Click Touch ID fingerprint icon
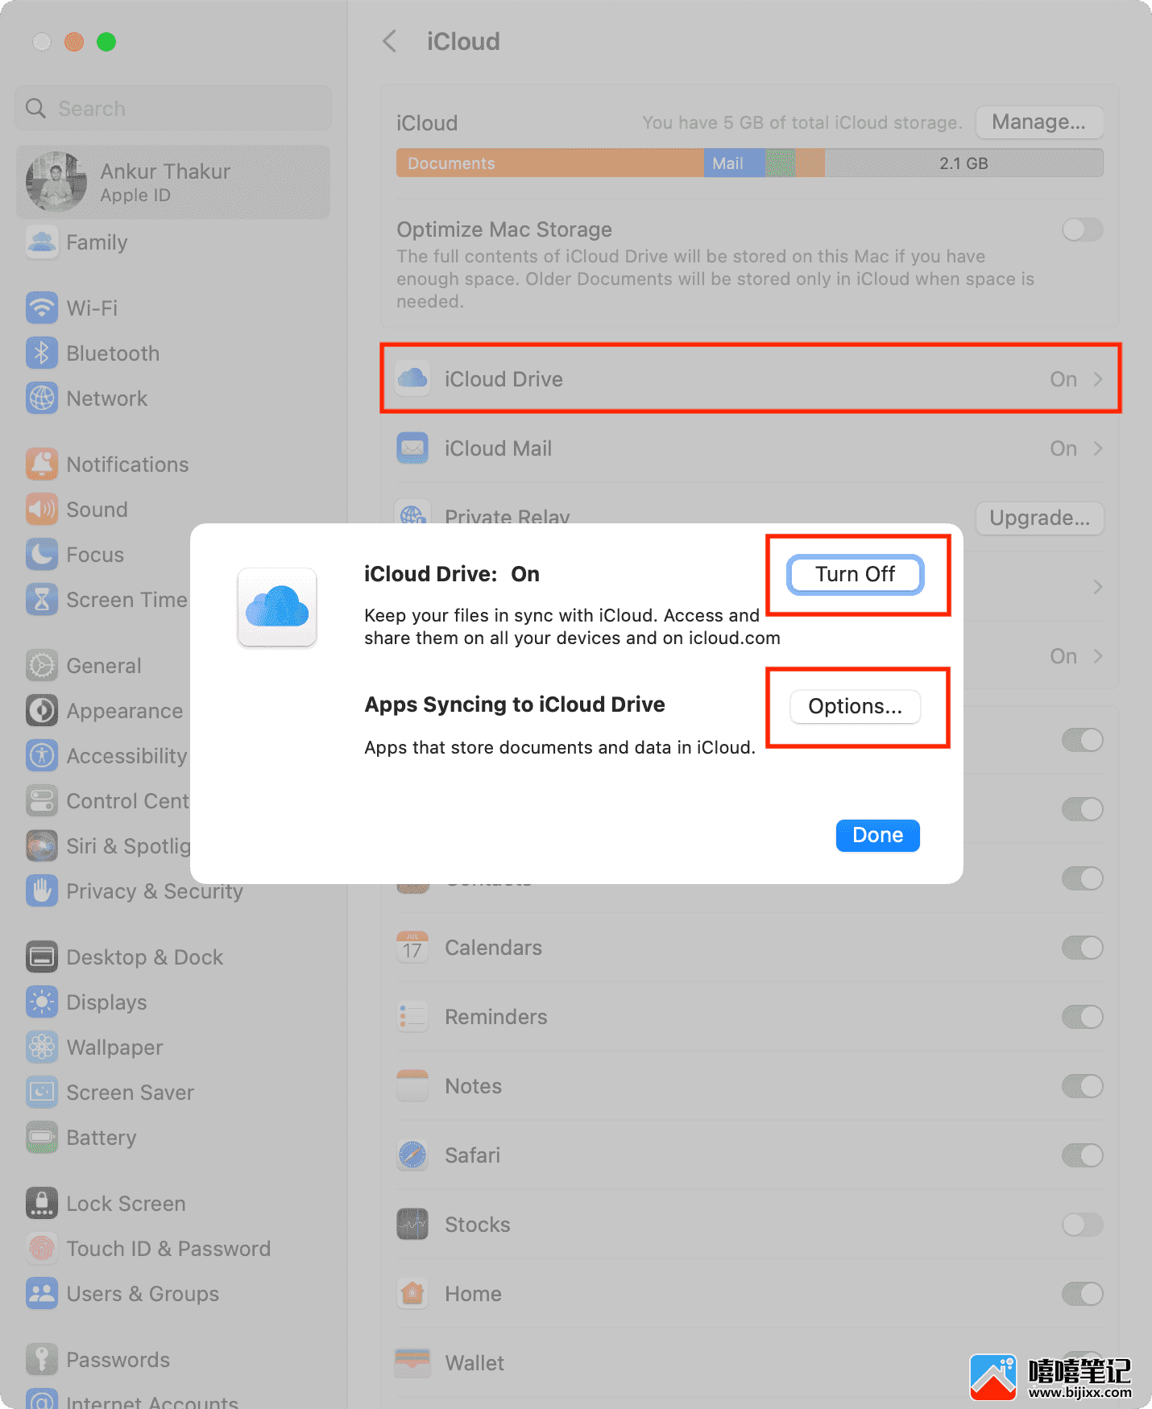The image size is (1152, 1409). click(42, 1248)
